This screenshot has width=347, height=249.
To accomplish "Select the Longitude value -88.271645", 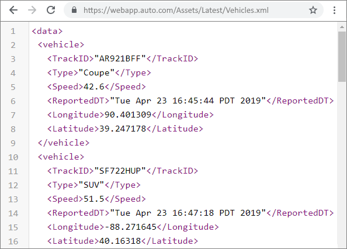I will (130, 227).
